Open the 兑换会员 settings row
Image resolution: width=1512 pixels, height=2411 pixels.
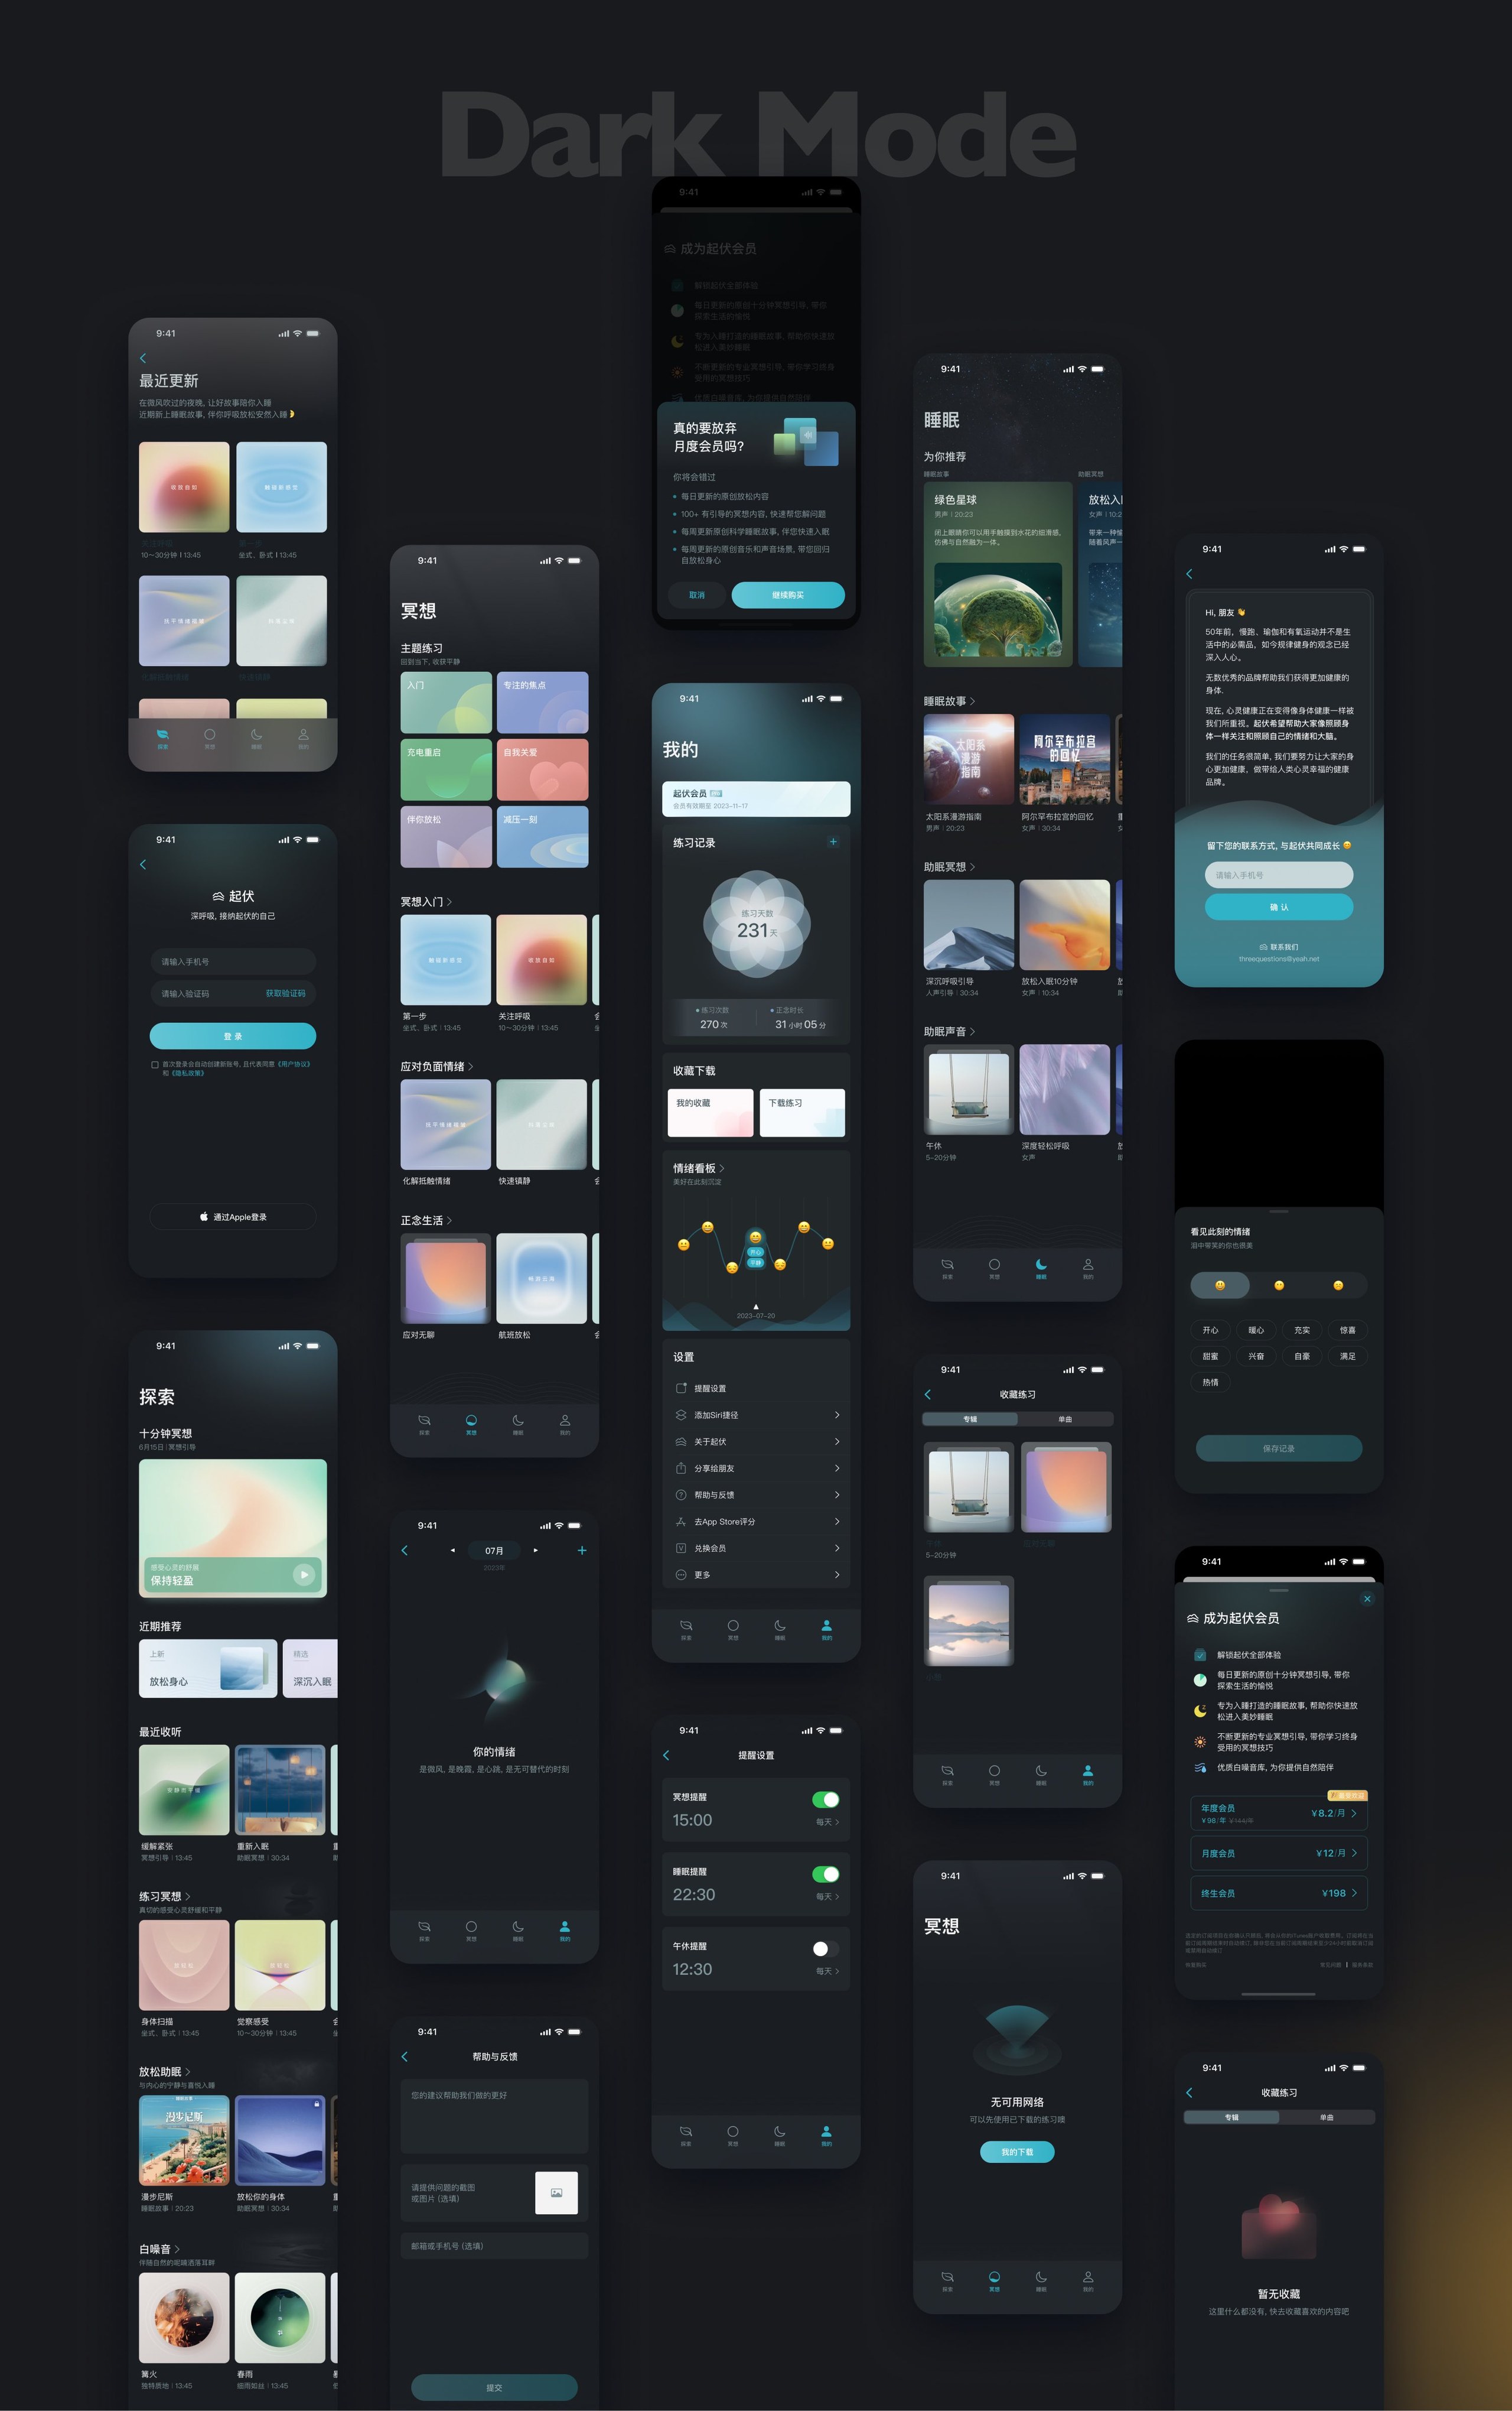tap(756, 1548)
